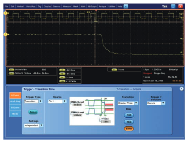Click the C1 badge beside 50.0mV/div

tap(11, 70)
